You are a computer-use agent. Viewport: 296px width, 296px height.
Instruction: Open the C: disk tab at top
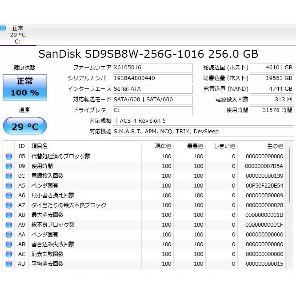(x=18, y=35)
